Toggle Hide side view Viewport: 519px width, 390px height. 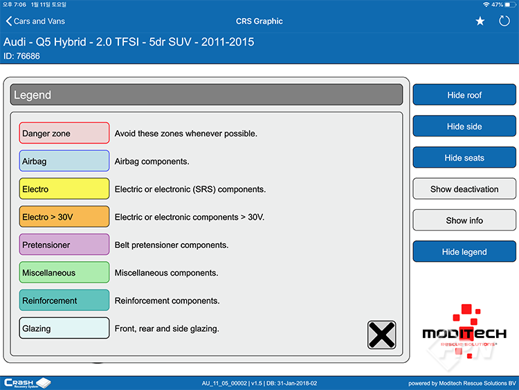point(464,127)
